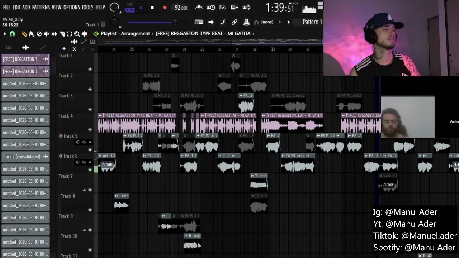459x258 pixels.
Task: Switch PAT/SONG playback mode
Action: 129,8
